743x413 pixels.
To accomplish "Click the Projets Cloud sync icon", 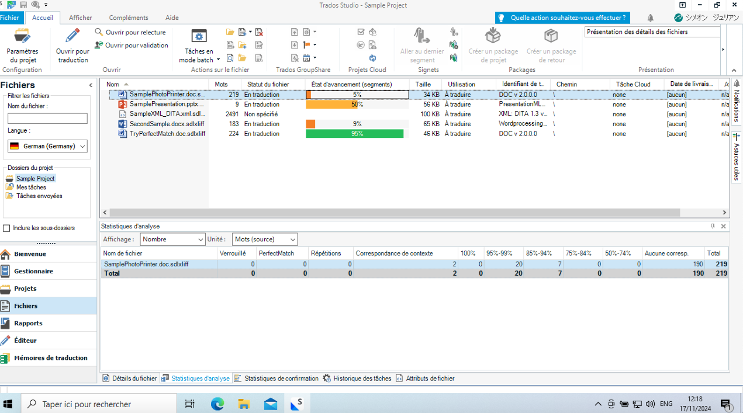I will click(374, 58).
